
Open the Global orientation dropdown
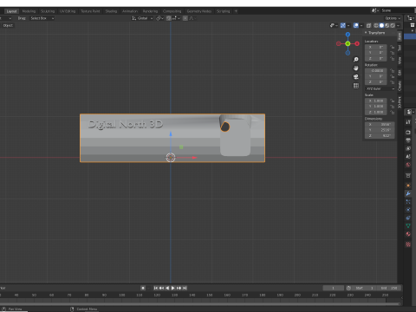tap(142, 18)
